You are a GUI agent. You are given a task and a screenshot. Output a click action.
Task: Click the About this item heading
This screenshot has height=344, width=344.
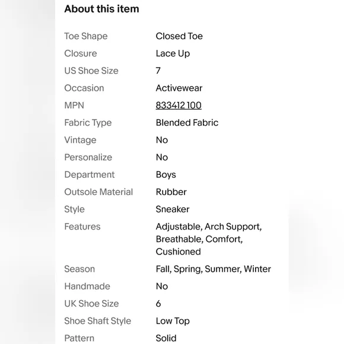coord(101,9)
